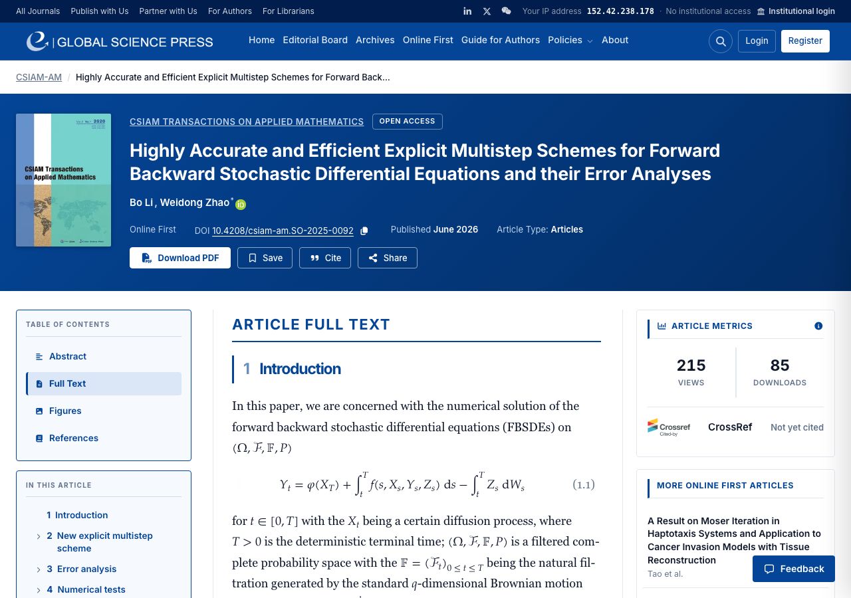This screenshot has width=851, height=598.
Task: Open Guide for Authors page
Action: 501,40
